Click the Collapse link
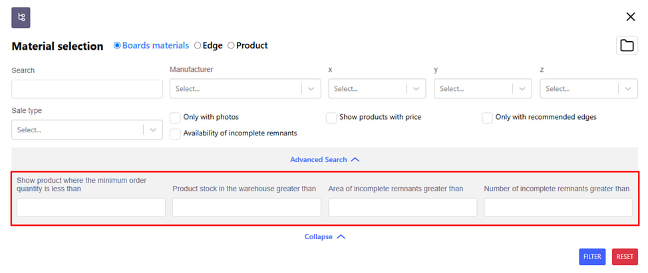The width and height of the screenshot is (648, 273). pos(325,236)
